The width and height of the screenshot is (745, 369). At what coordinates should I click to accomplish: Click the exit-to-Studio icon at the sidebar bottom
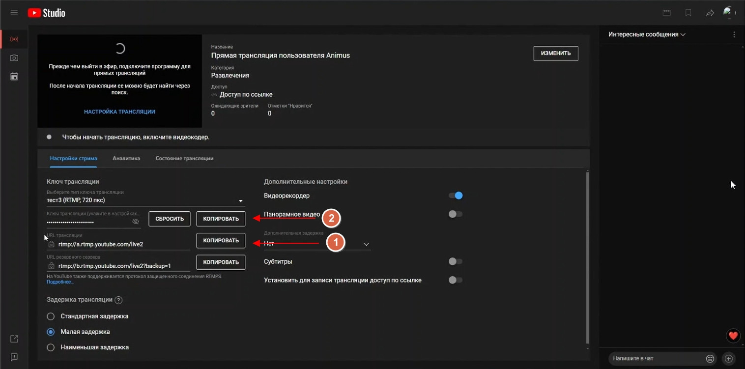pos(14,339)
